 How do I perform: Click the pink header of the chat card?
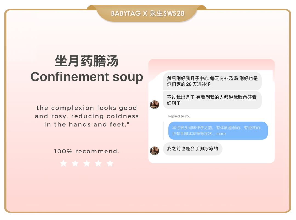point(211,65)
